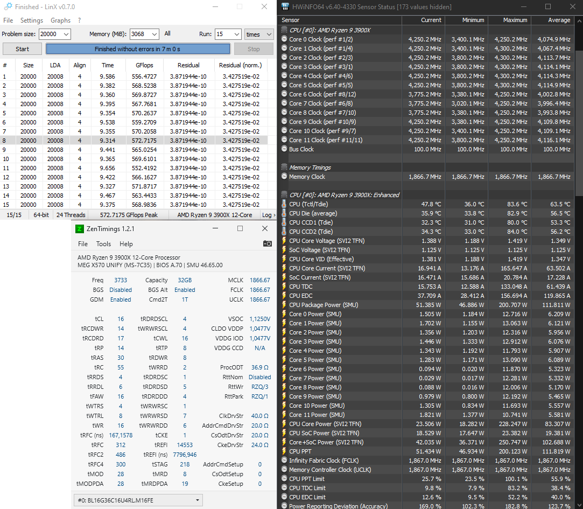Screen dimensions: 583x509
Task: Open the Settings menu in LinX
Action: pyautogui.click(x=32, y=20)
